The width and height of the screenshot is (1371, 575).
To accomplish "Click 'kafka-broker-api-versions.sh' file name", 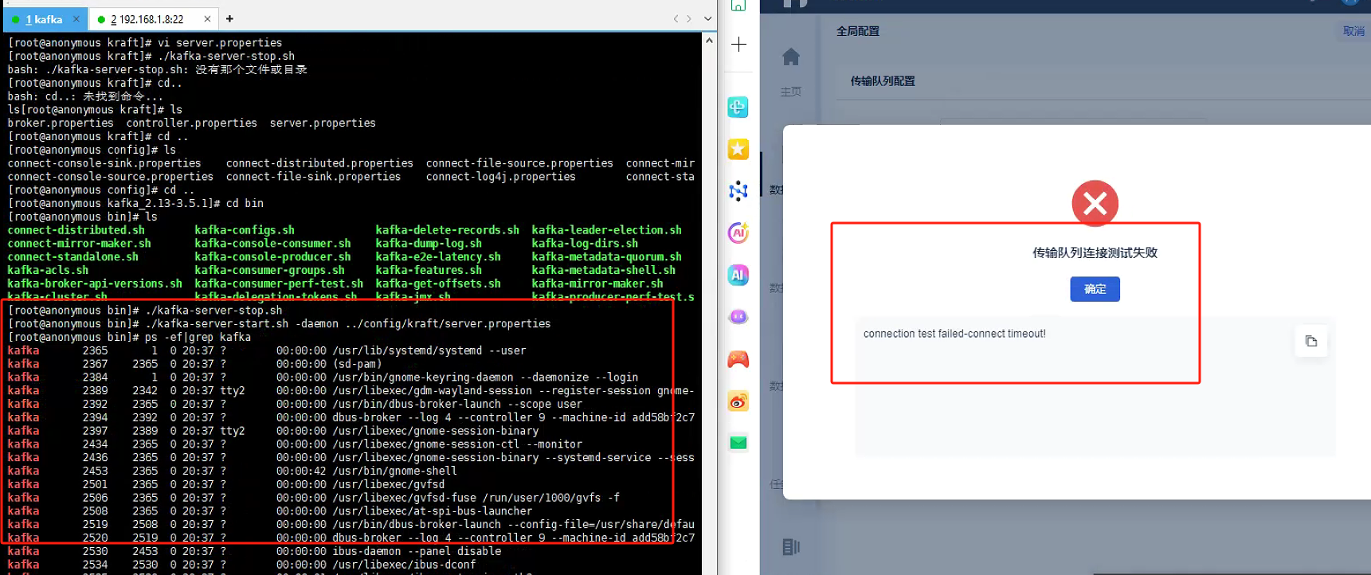I will 95,284.
